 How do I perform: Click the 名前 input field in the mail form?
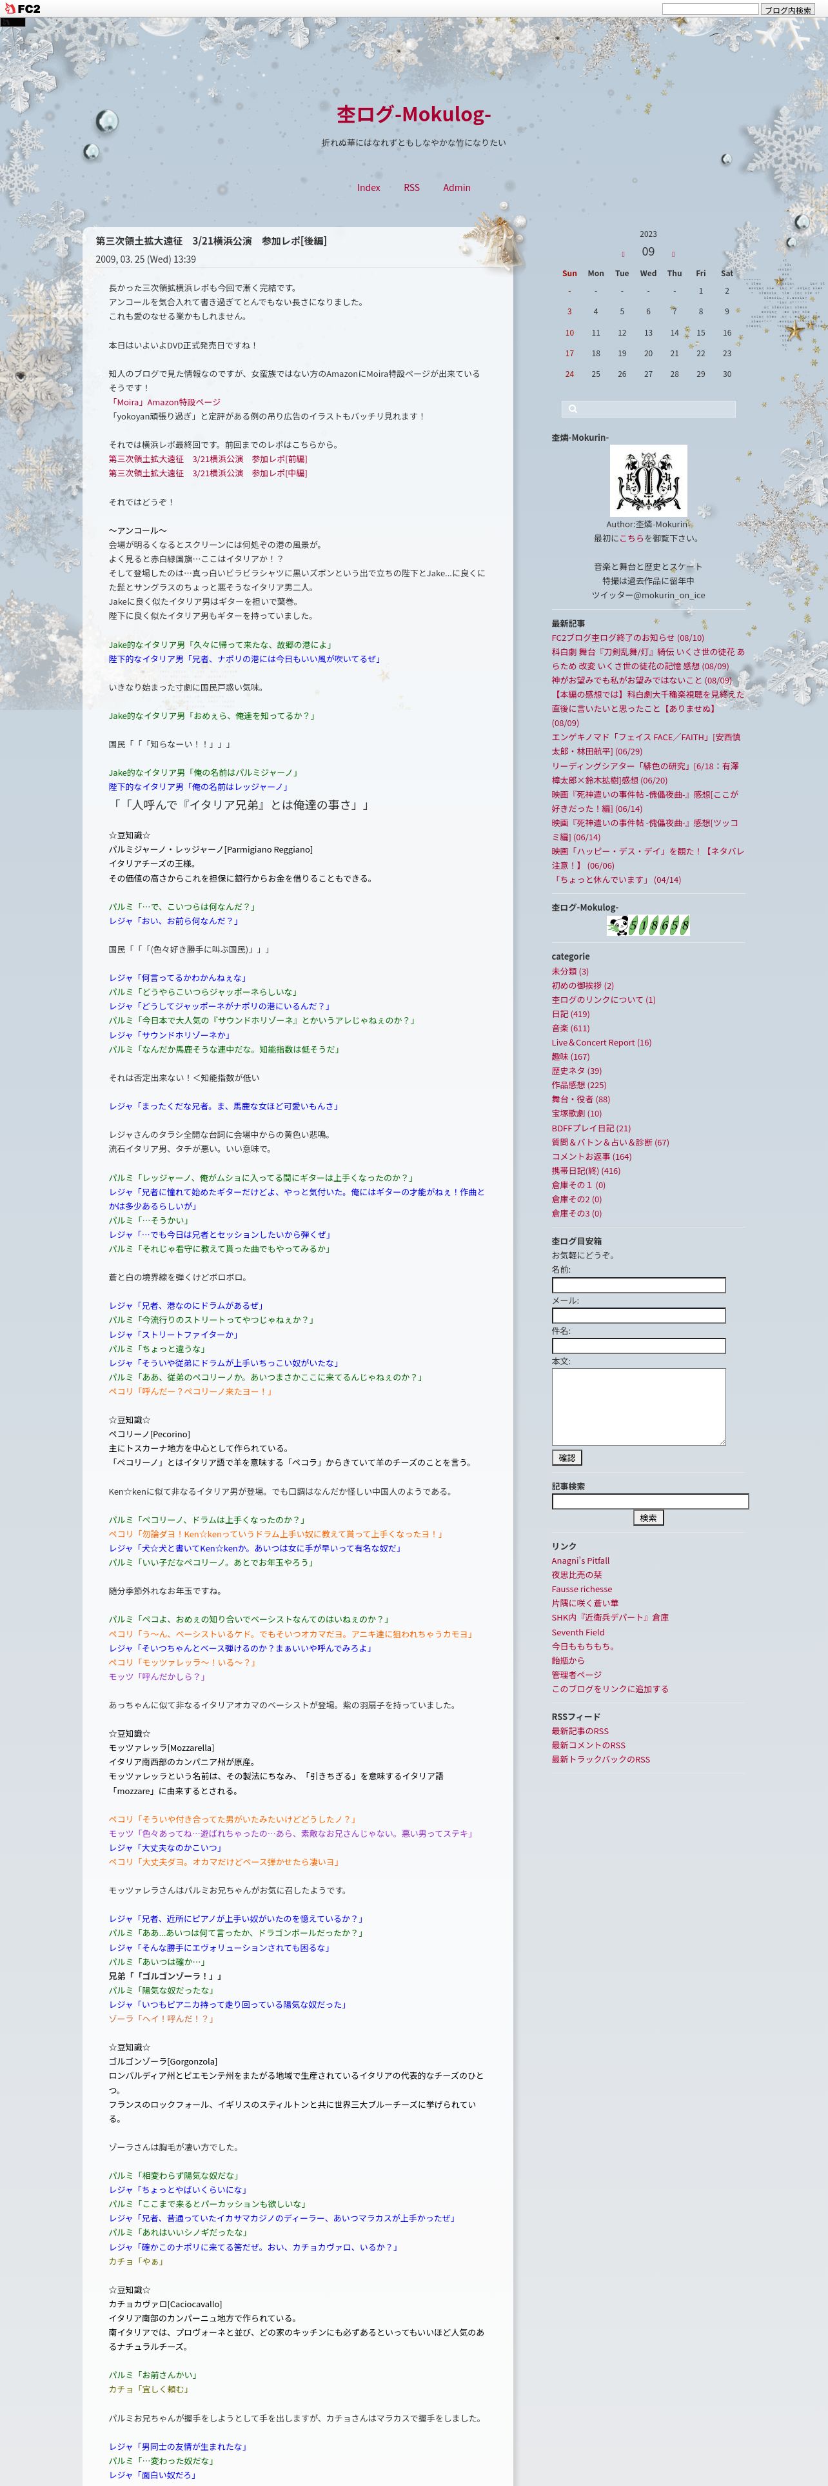[638, 1286]
